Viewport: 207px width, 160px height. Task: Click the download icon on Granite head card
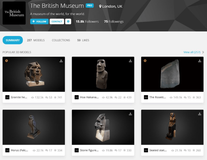[x=61, y=61]
